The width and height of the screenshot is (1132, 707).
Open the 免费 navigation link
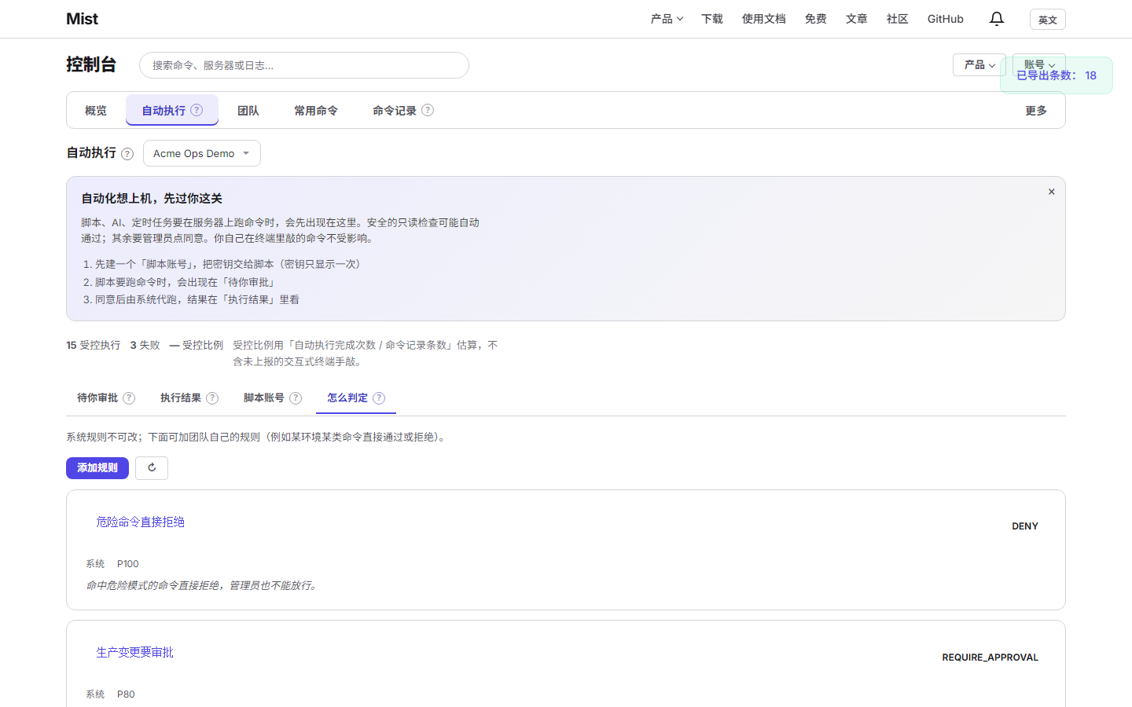coord(816,19)
